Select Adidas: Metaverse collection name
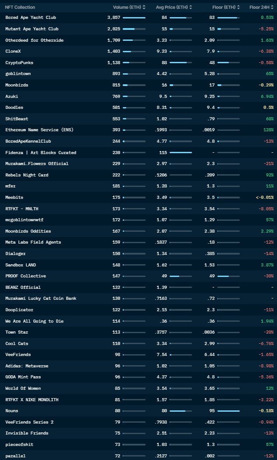The width and height of the screenshot is (277, 460). click(27, 366)
